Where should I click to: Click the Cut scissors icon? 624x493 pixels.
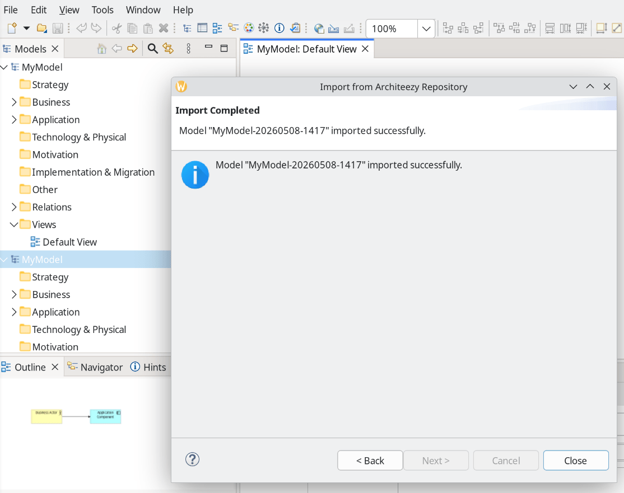click(x=117, y=28)
